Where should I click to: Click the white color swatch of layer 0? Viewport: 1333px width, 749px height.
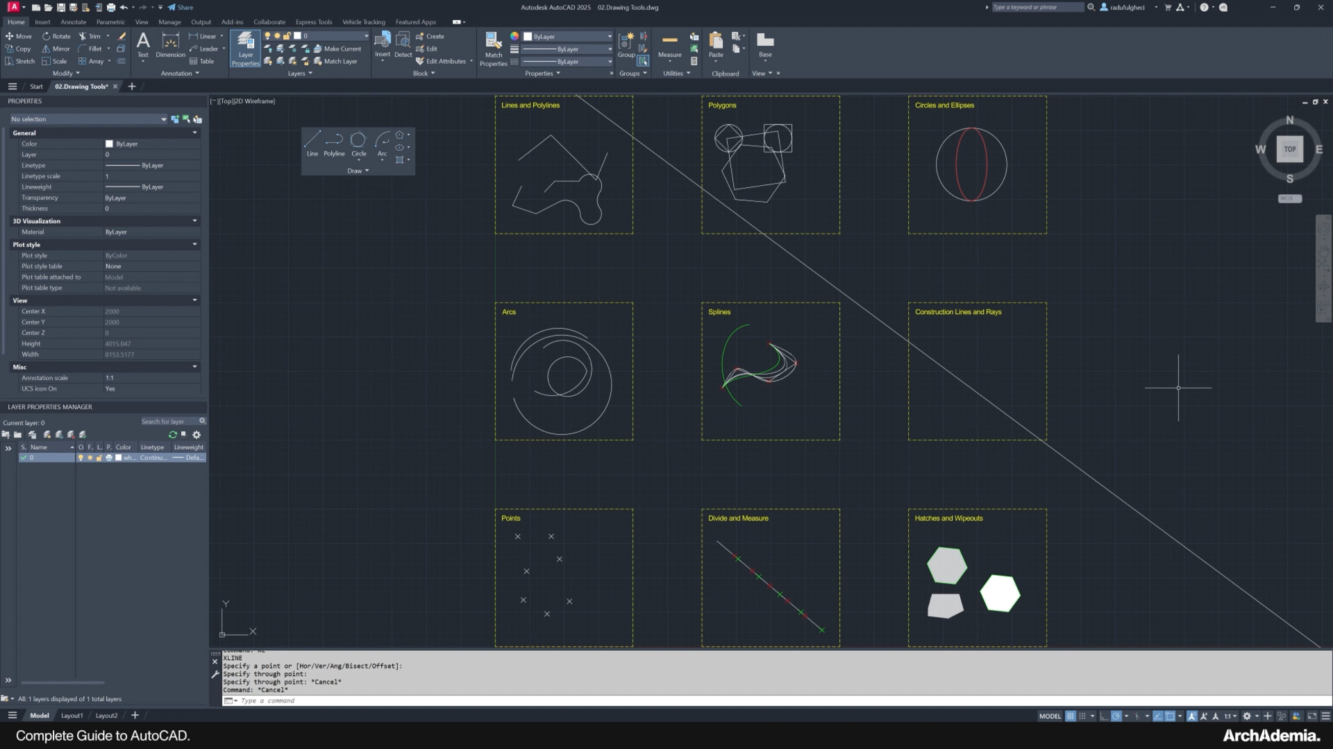[118, 458]
